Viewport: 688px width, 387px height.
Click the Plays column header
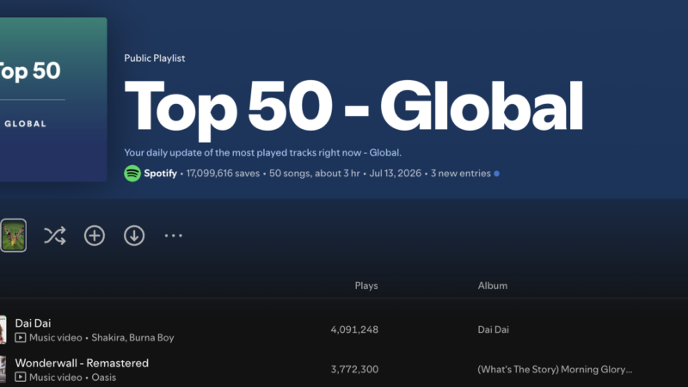pyautogui.click(x=366, y=286)
